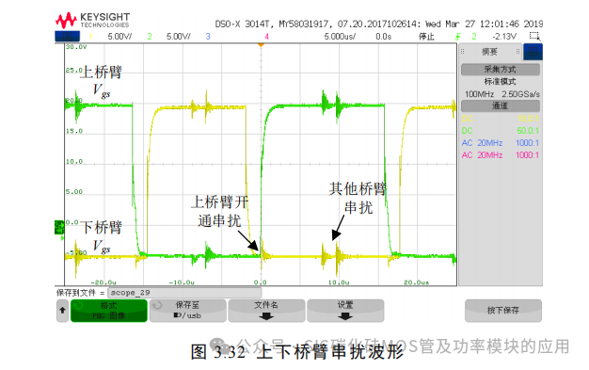Open the blue main menu icon at top-left
Viewport: 589px width, 370px height.
click(67, 36)
